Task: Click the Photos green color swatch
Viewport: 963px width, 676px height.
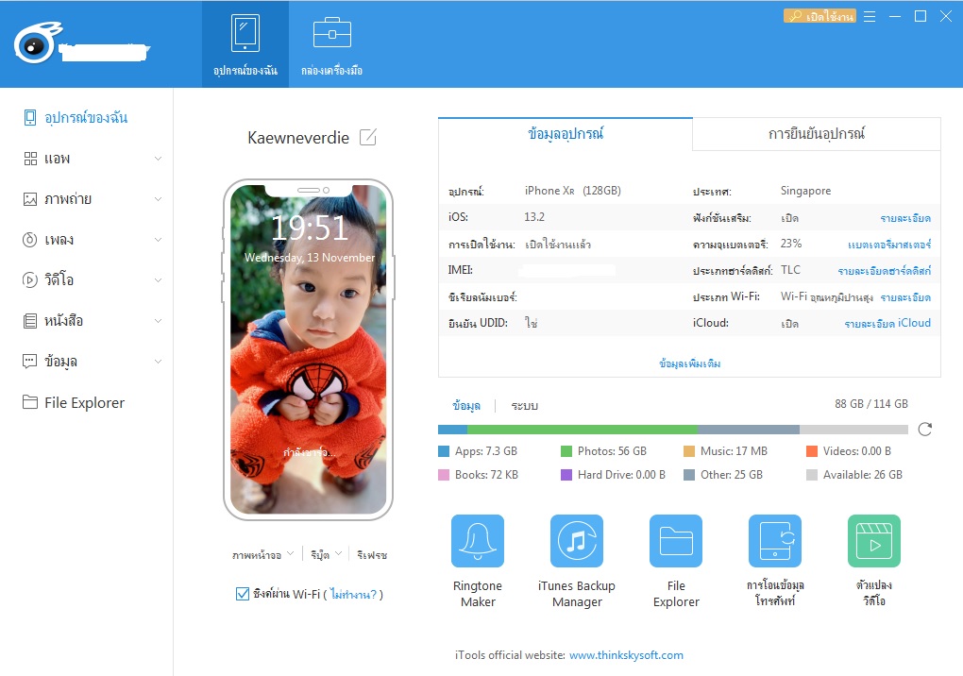Action: (566, 451)
